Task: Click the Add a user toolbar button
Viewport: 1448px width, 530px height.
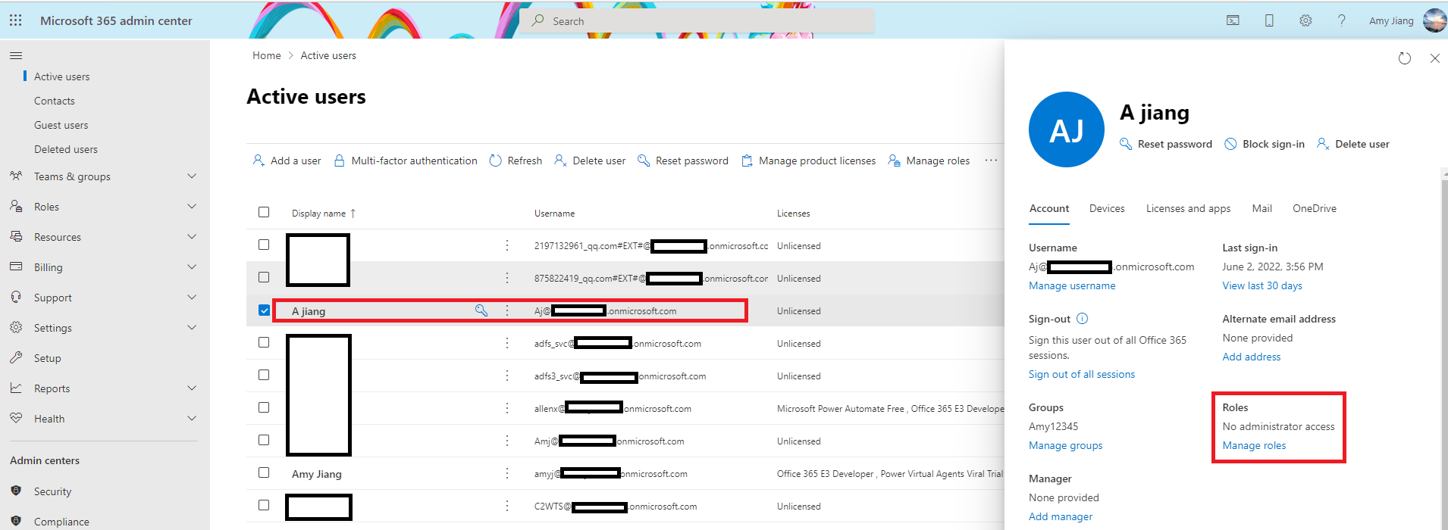Action: click(x=287, y=161)
